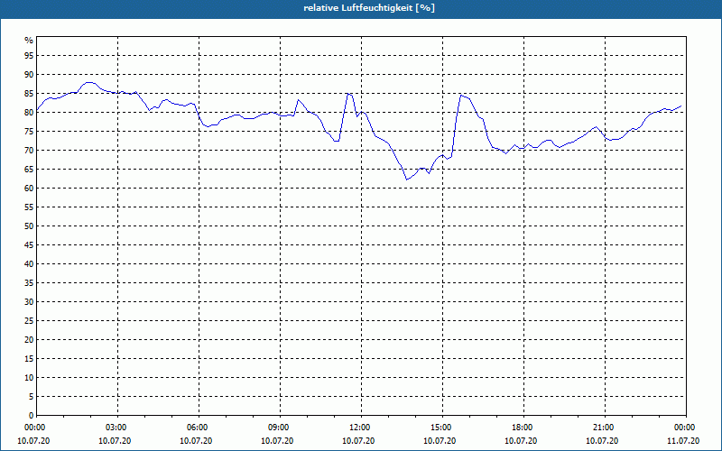Select the y-axis value '95'
722x451 pixels.
click(29, 56)
